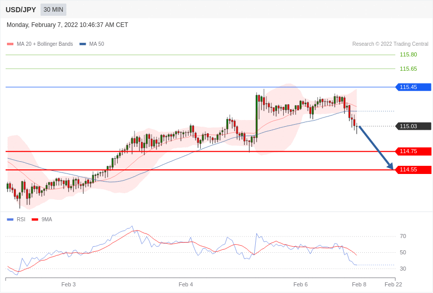
Task: Click the Feb 8 date axis label
Action: pyautogui.click(x=359, y=284)
